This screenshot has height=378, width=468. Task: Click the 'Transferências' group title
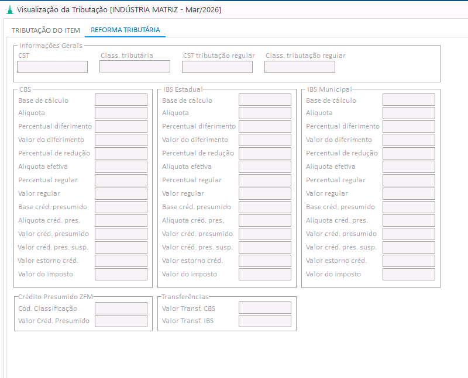pyautogui.click(x=185, y=297)
